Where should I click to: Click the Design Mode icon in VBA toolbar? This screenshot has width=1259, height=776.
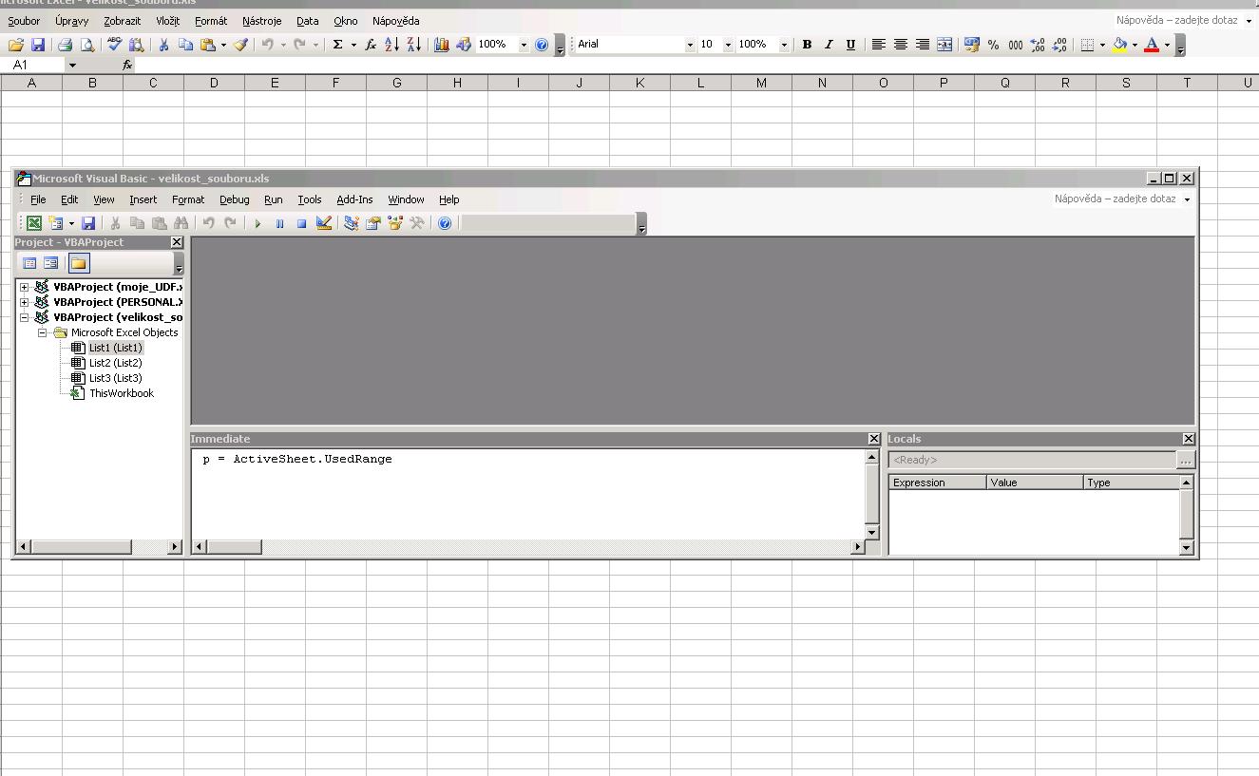[x=324, y=223]
